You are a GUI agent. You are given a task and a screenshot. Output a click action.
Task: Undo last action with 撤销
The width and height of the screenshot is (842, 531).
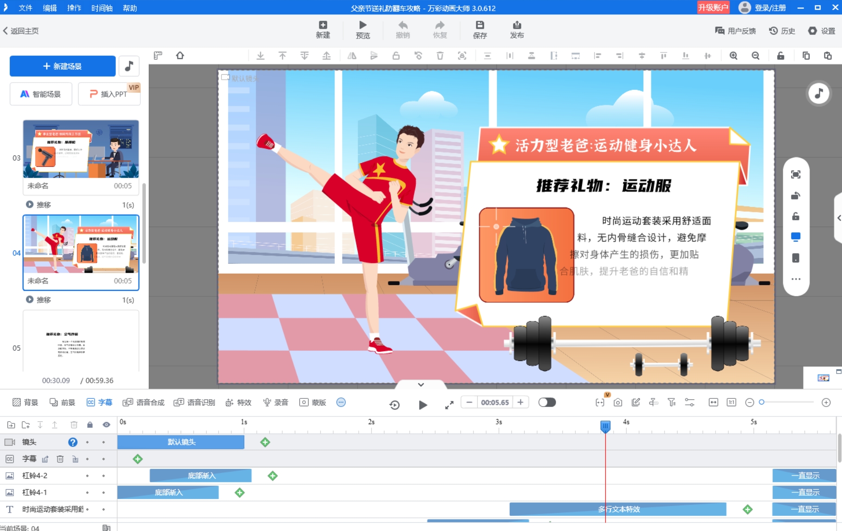coord(403,30)
